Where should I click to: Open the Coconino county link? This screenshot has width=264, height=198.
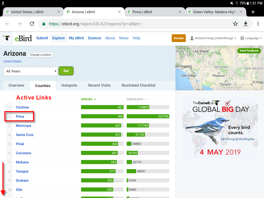click(x=23, y=153)
